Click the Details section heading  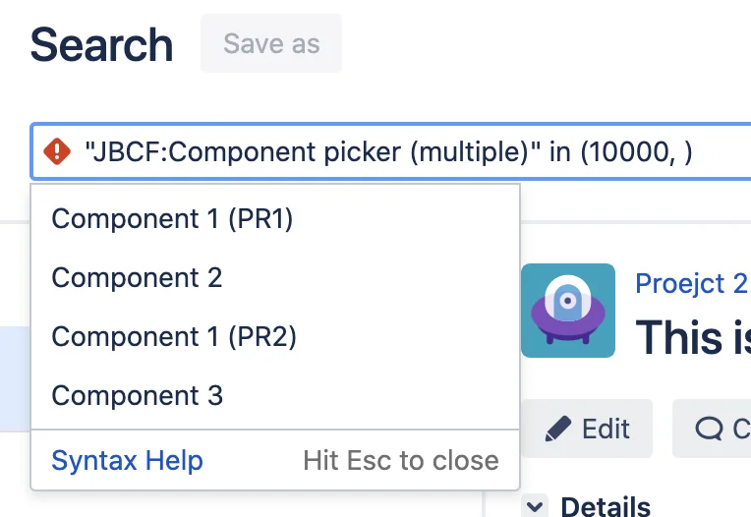(606, 506)
